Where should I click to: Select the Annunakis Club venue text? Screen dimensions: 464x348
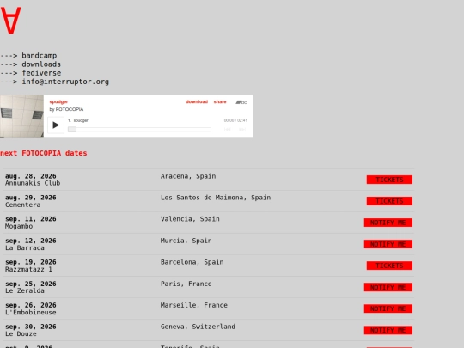pyautogui.click(x=33, y=183)
